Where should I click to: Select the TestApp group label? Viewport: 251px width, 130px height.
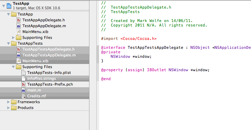[25, 14]
